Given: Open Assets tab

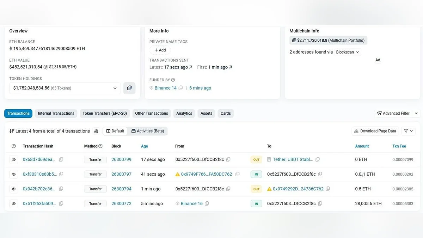Looking at the screenshot, I should [207, 114].
